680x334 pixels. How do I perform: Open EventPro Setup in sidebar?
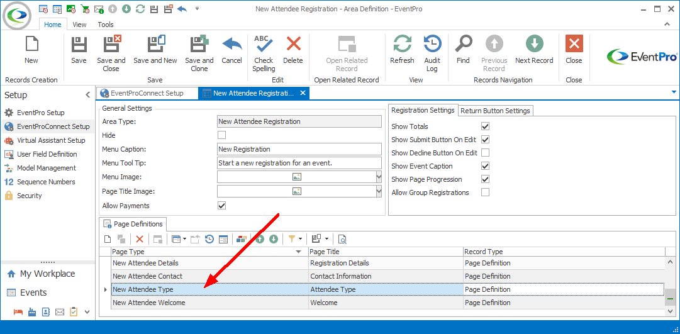[41, 113]
